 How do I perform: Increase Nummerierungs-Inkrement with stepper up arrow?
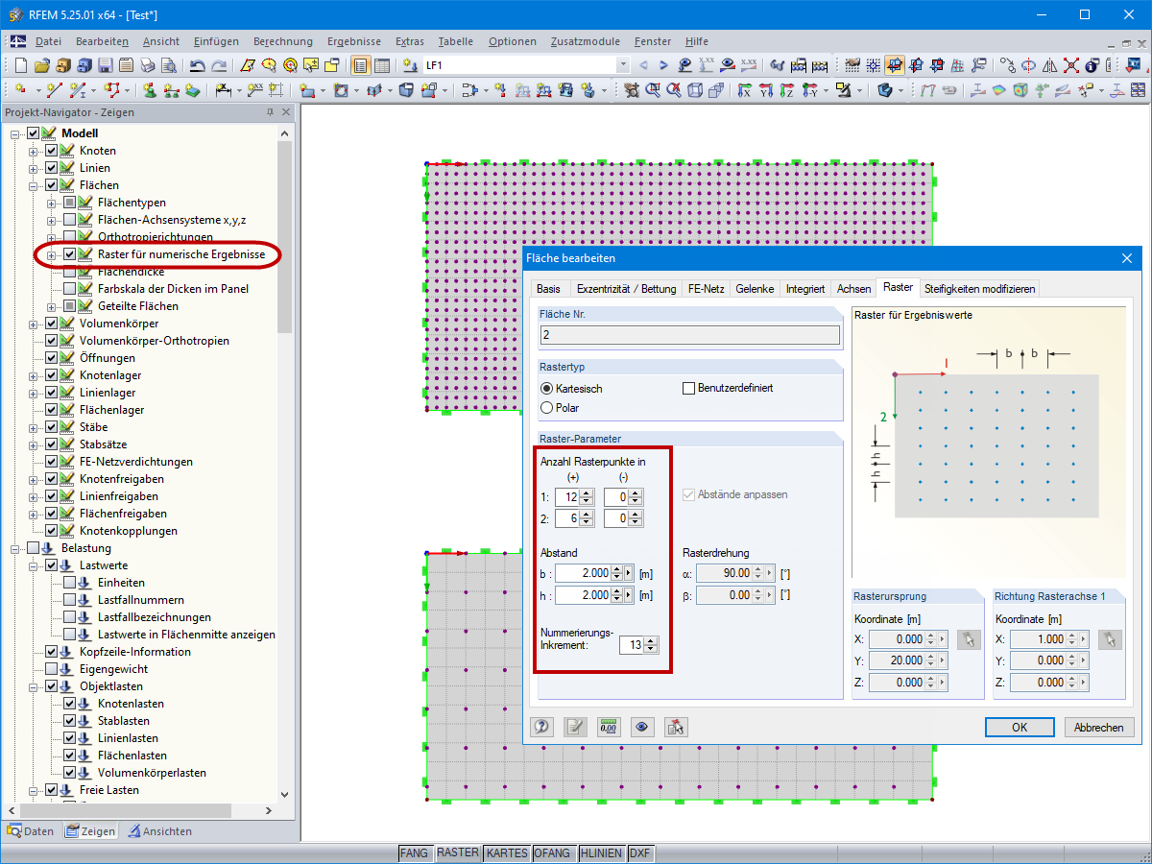coord(653,641)
